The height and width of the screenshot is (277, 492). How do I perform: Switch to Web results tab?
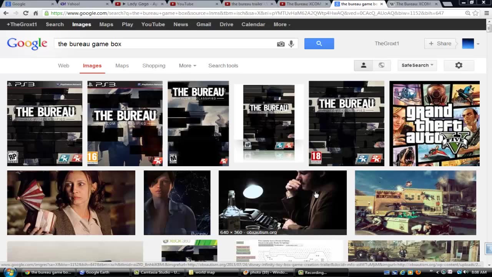coord(63,65)
